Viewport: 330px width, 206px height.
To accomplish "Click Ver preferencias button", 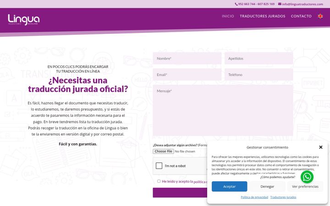I will pos(305,186).
